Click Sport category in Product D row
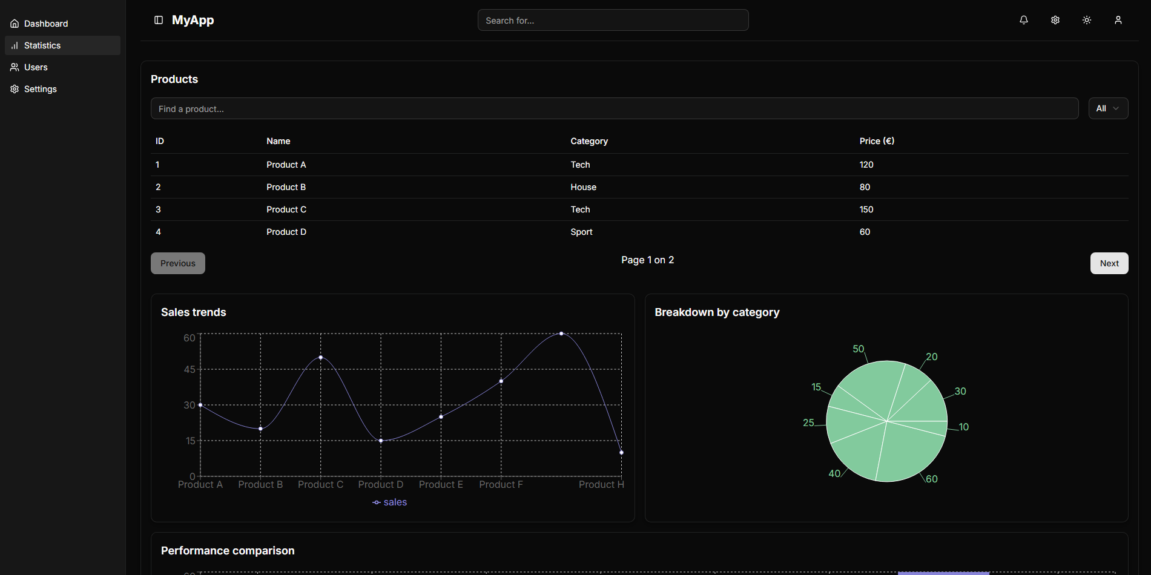This screenshot has height=575, width=1151. 581,232
